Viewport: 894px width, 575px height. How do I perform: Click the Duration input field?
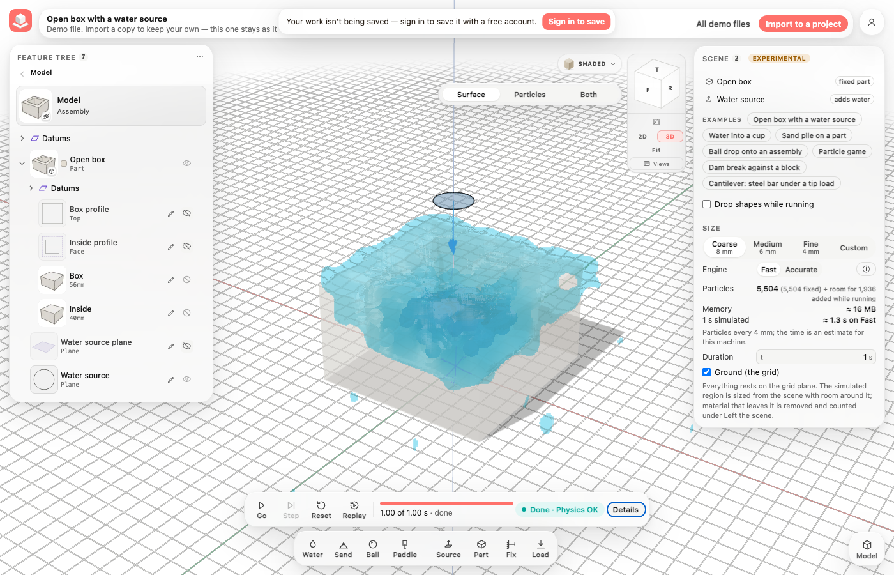click(815, 357)
